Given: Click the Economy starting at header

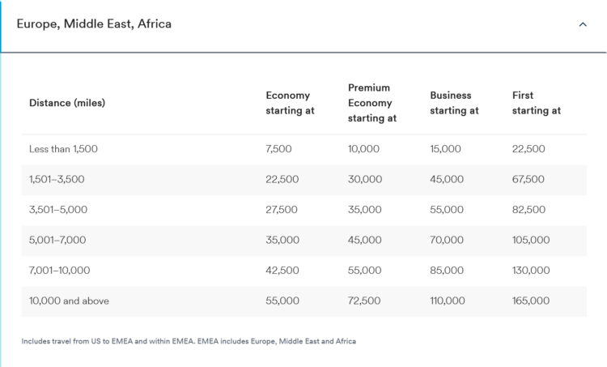Looking at the screenshot, I should (290, 103).
